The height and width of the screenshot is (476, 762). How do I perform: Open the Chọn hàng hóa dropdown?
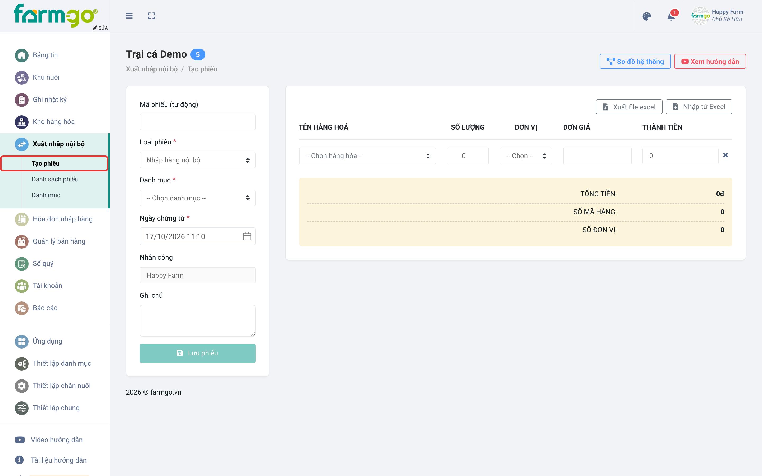pyautogui.click(x=367, y=156)
